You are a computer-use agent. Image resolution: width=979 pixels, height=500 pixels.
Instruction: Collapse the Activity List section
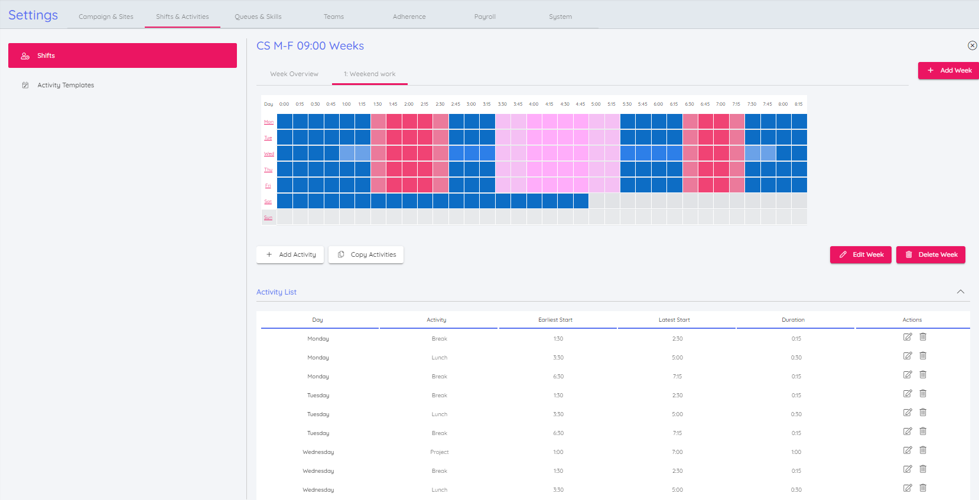click(x=960, y=292)
